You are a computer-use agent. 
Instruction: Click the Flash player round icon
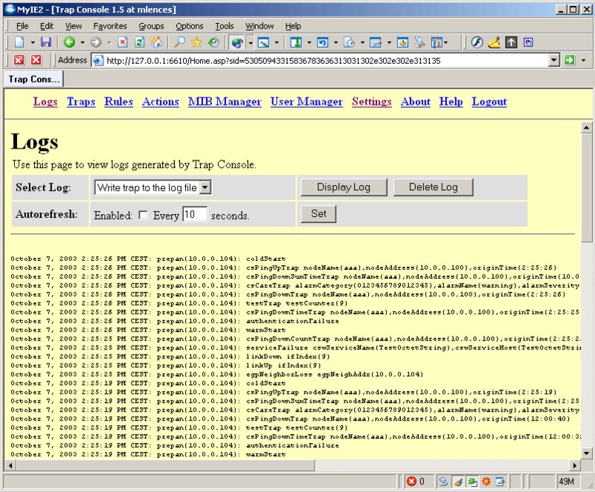point(477,42)
